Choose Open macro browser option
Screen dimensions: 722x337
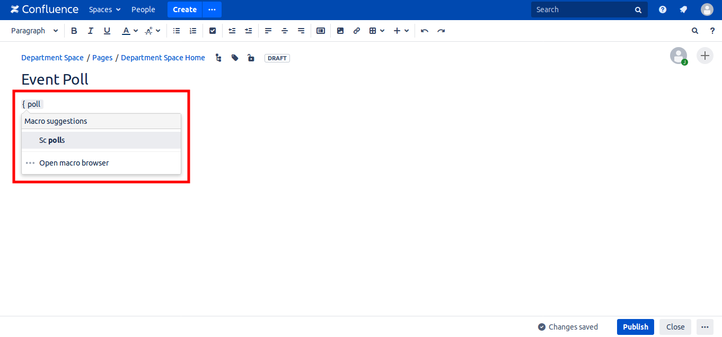click(74, 163)
